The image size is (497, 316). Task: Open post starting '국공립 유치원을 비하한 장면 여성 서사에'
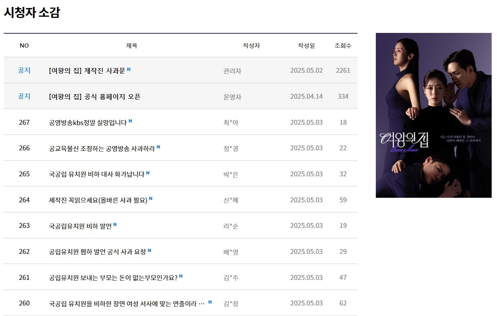(x=127, y=303)
